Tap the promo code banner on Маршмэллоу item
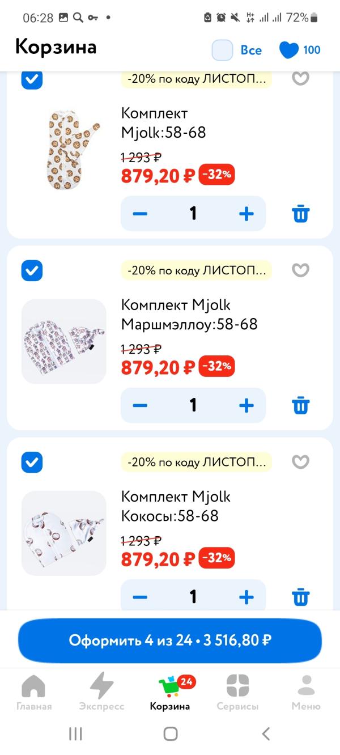Image resolution: width=340 pixels, height=755 pixels. (196, 270)
